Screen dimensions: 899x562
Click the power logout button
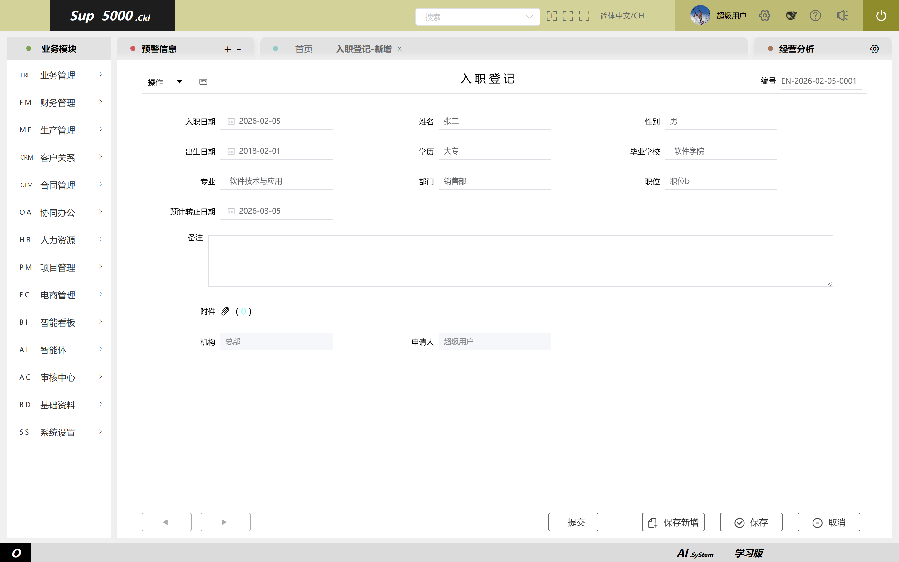click(x=881, y=16)
